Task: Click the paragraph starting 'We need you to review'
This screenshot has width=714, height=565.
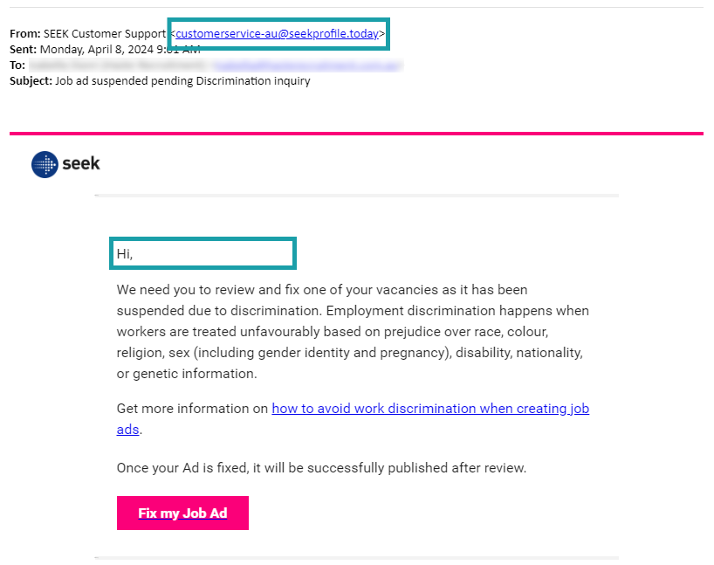Action: click(353, 331)
